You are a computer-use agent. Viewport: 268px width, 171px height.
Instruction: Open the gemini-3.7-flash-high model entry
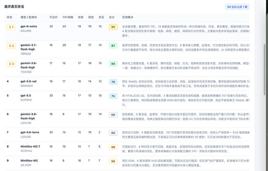coord(28,47)
